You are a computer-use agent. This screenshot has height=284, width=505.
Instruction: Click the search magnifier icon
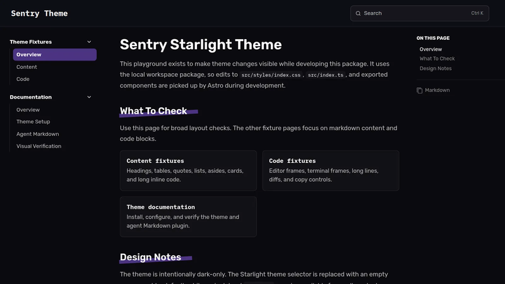[x=358, y=13]
